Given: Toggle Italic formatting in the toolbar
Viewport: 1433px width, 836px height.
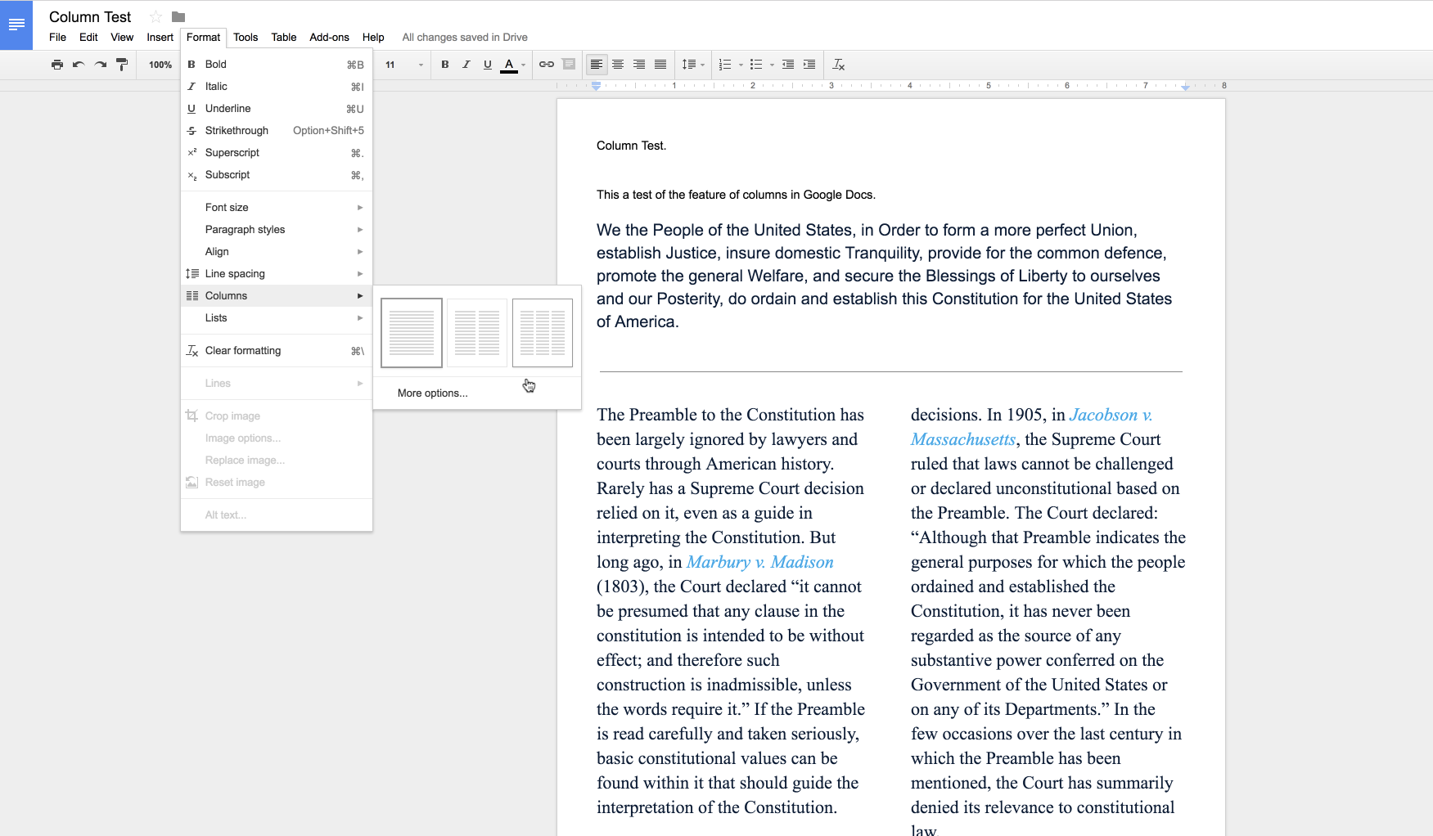Looking at the screenshot, I should (x=466, y=64).
